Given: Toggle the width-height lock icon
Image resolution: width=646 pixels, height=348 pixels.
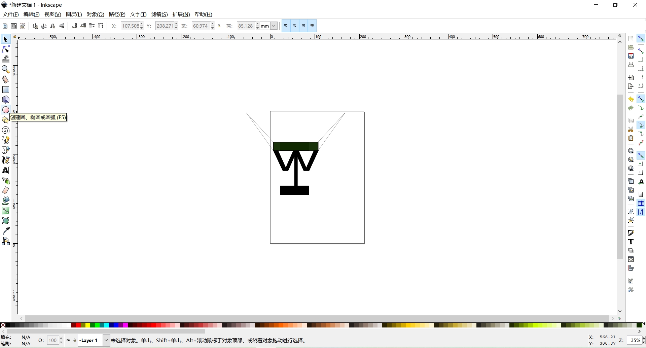Looking at the screenshot, I should (x=219, y=26).
